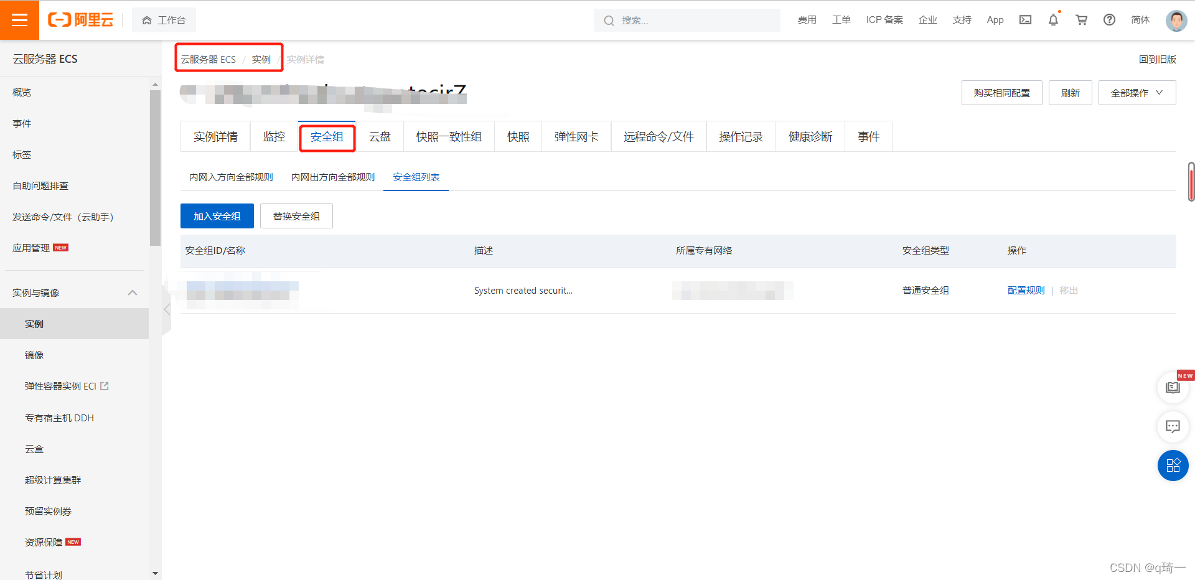Click the 刷新 button
The image size is (1195, 580).
coord(1070,93)
